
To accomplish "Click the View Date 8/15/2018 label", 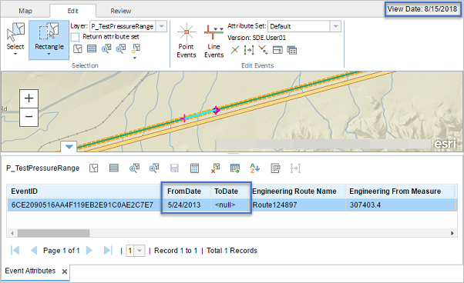I will pyautogui.click(x=422, y=9).
